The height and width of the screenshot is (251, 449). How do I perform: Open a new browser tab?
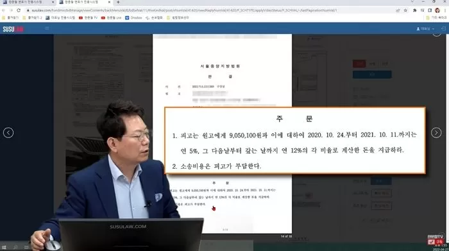[118, 2]
